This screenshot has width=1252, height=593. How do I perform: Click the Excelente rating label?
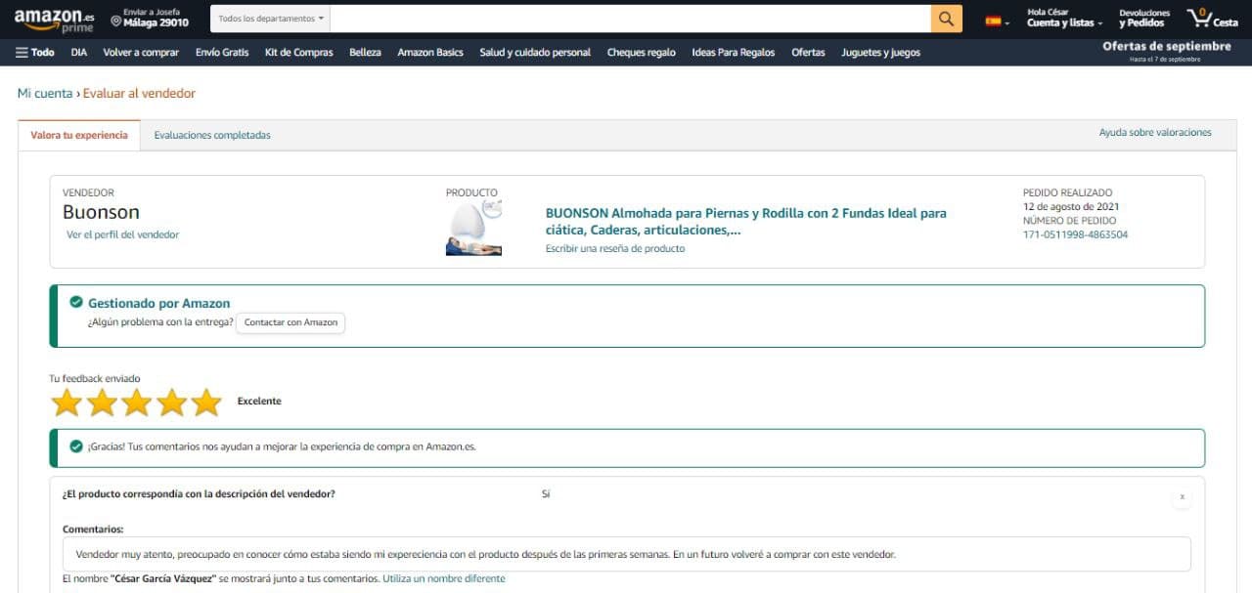[259, 402]
